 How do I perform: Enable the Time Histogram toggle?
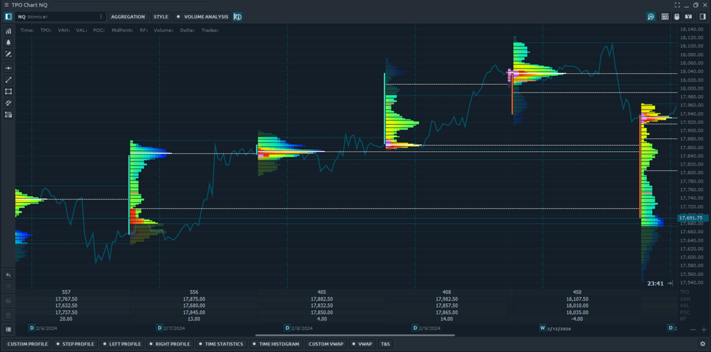click(277, 344)
